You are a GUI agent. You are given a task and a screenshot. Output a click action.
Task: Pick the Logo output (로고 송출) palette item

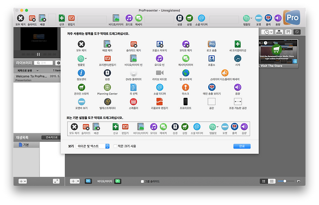click(x=212, y=46)
